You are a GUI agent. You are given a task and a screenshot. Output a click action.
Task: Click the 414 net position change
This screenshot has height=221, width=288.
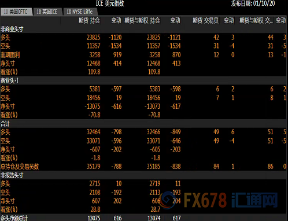(117, 64)
